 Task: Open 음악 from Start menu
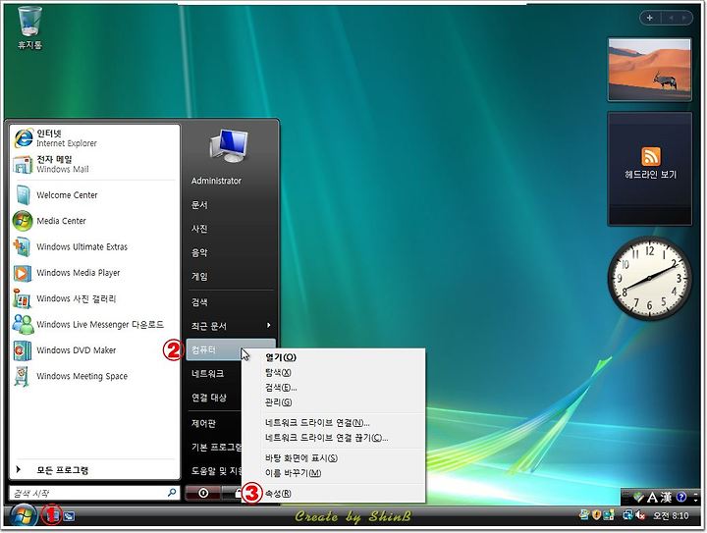pyautogui.click(x=231, y=253)
